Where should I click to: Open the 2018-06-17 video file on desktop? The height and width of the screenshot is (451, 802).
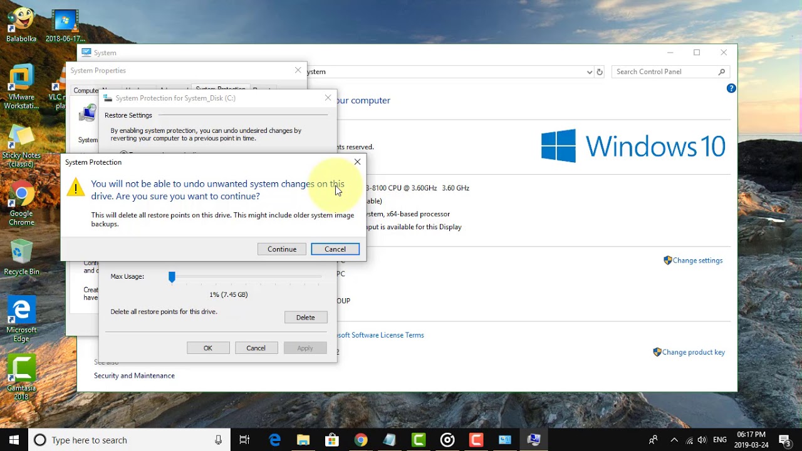pos(65,26)
